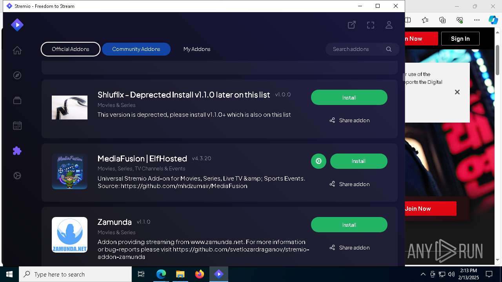Viewport: 502px width, 282px height.
Task: Share the MediaFusion addon
Action: tap(349, 184)
